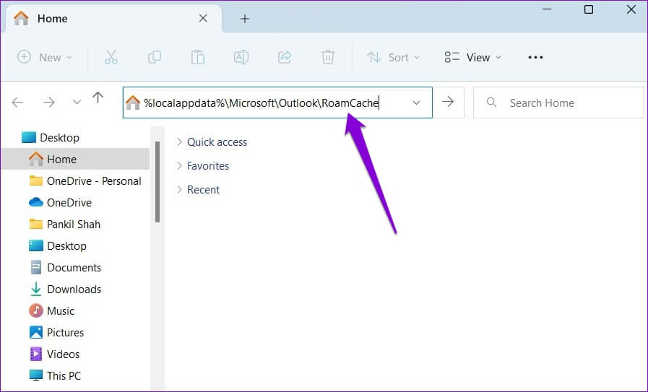The width and height of the screenshot is (648, 392).
Task: Open Downloads in the sidebar
Action: click(65, 289)
